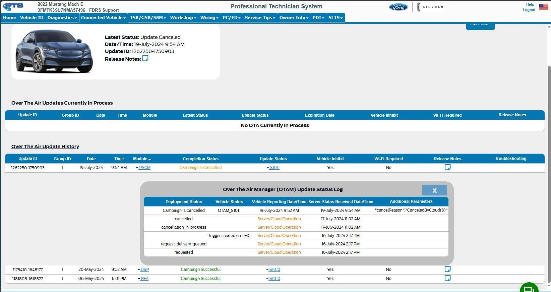This screenshot has width=551, height=292.
Task: Click the Professional Technician System title
Action: [277, 6]
